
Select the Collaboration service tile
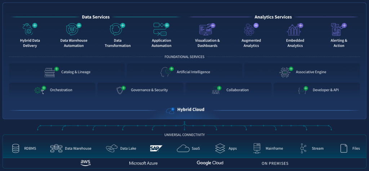tap(229, 90)
